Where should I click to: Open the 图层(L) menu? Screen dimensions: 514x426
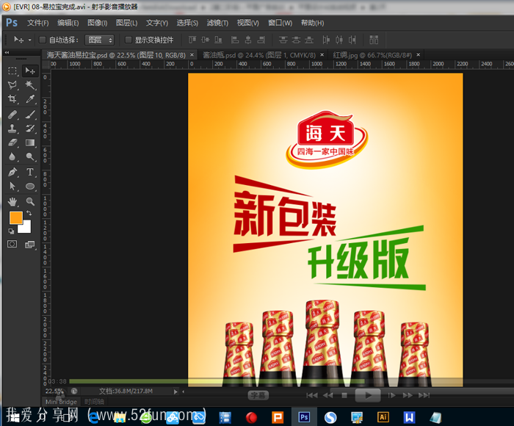coord(126,23)
